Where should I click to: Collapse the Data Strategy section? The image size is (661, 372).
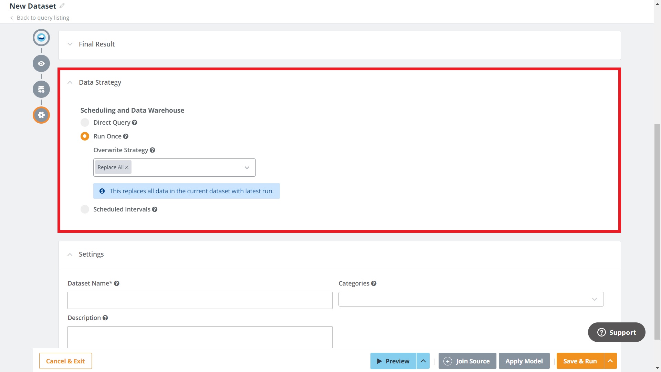(70, 82)
